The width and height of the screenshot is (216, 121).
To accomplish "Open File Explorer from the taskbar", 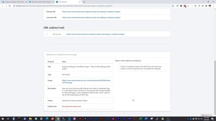I will [x=30, y=119].
